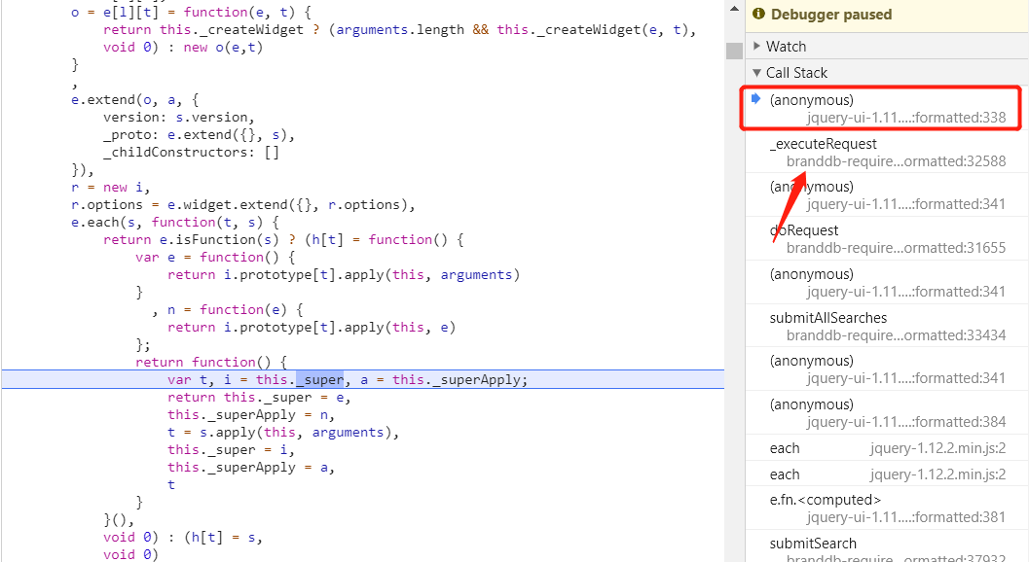Open the branddb-require formatted:31655 source link
Viewport: 1029px width, 562px height.
click(x=896, y=248)
